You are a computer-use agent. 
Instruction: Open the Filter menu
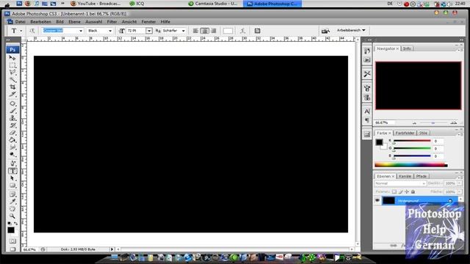pyautogui.click(x=112, y=22)
